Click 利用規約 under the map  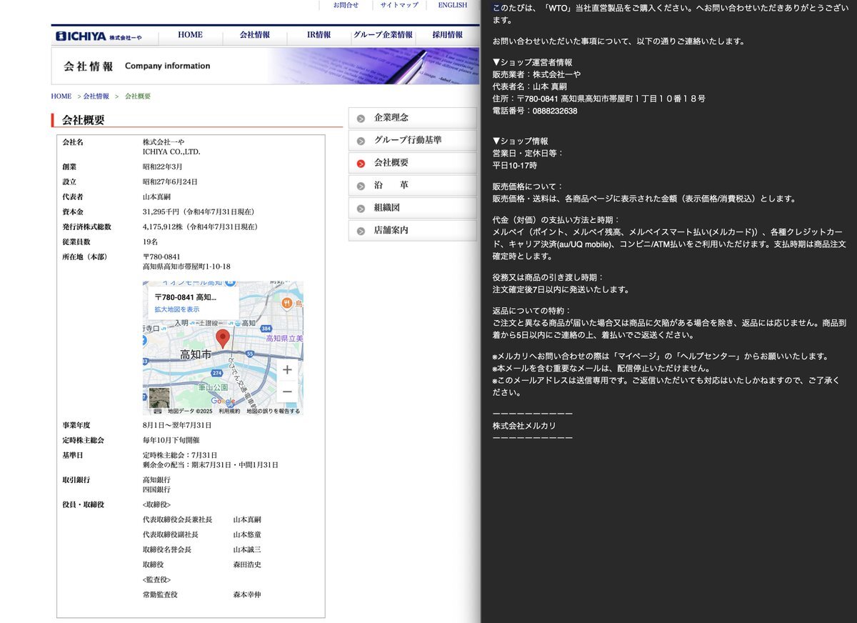tap(229, 412)
